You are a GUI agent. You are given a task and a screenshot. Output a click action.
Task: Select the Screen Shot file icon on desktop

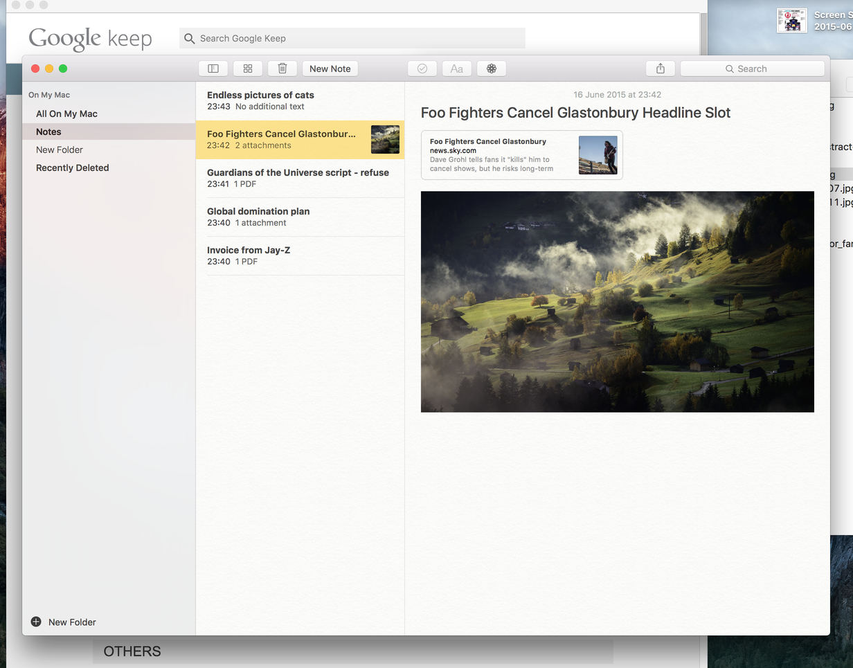click(792, 21)
